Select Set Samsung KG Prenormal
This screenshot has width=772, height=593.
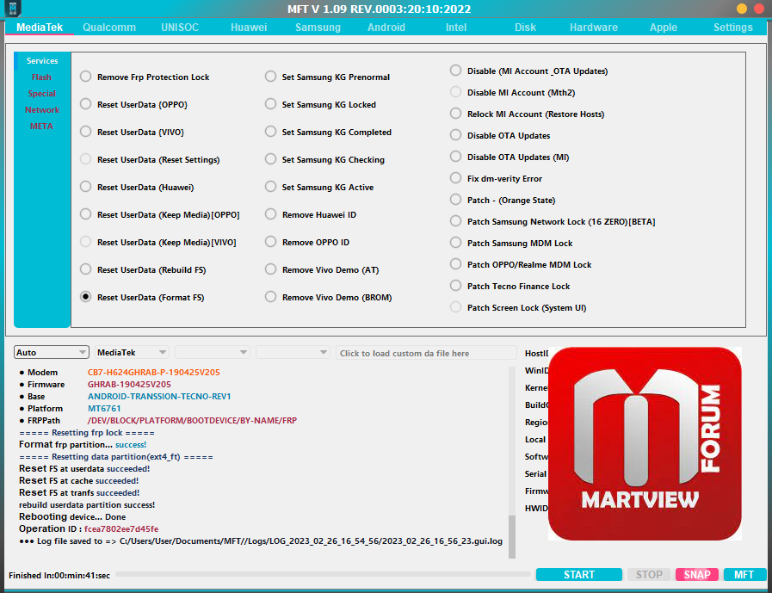[x=327, y=77]
